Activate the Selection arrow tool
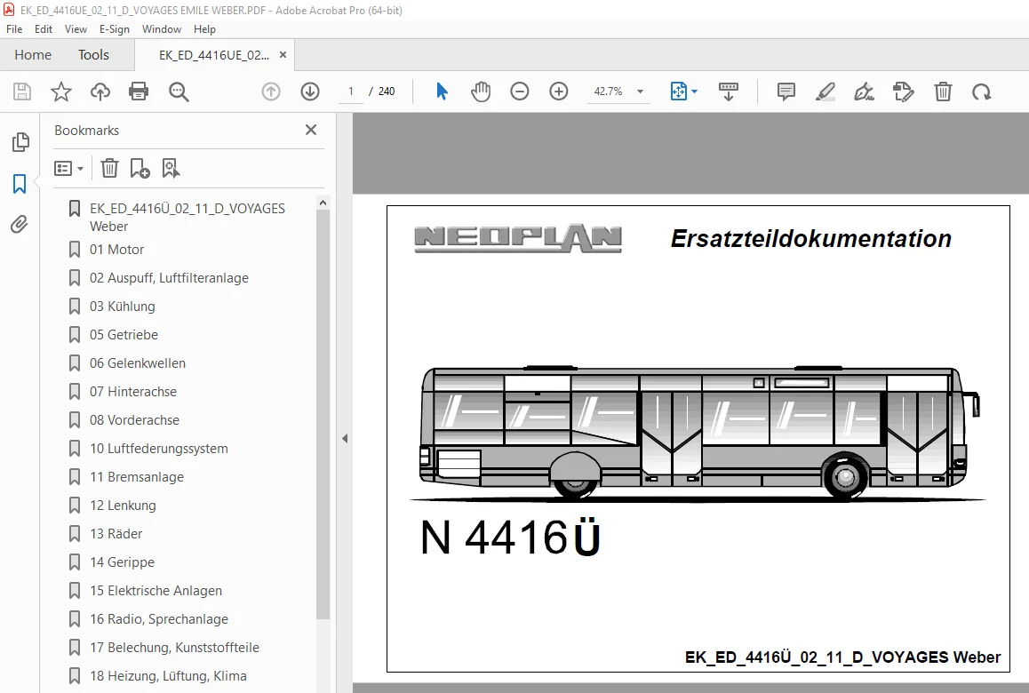This screenshot has width=1029, height=693. [442, 92]
